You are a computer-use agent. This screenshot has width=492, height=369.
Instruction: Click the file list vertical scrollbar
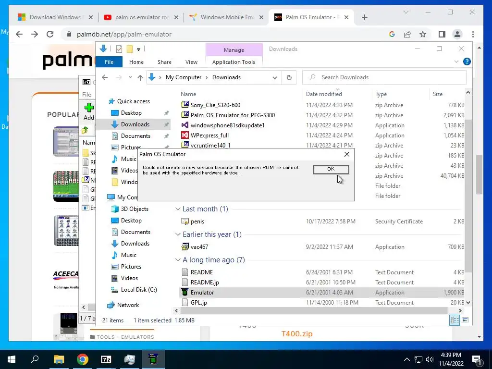coord(467,196)
